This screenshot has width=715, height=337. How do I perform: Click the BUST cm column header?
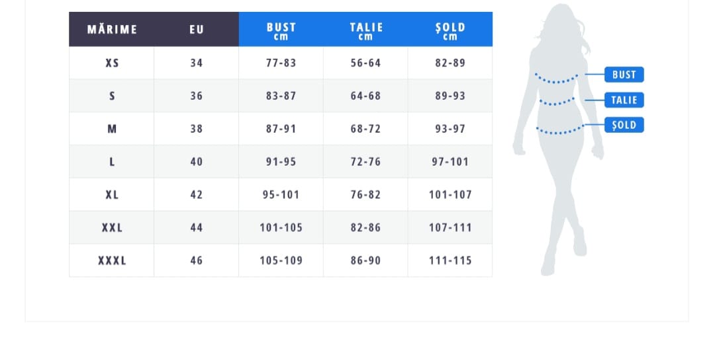(281, 30)
